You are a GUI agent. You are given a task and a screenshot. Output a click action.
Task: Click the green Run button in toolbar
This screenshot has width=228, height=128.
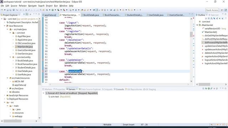click(x=52, y=10)
